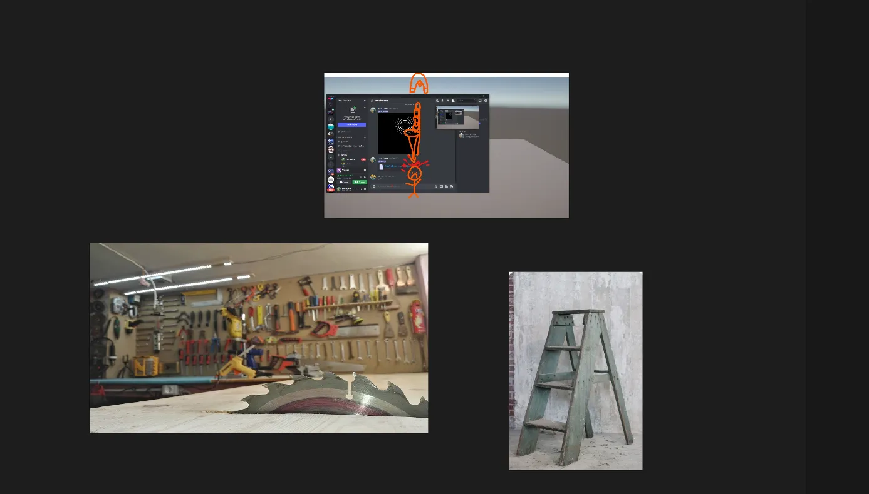
Task: Toggle the member list icon
Action: point(453,101)
